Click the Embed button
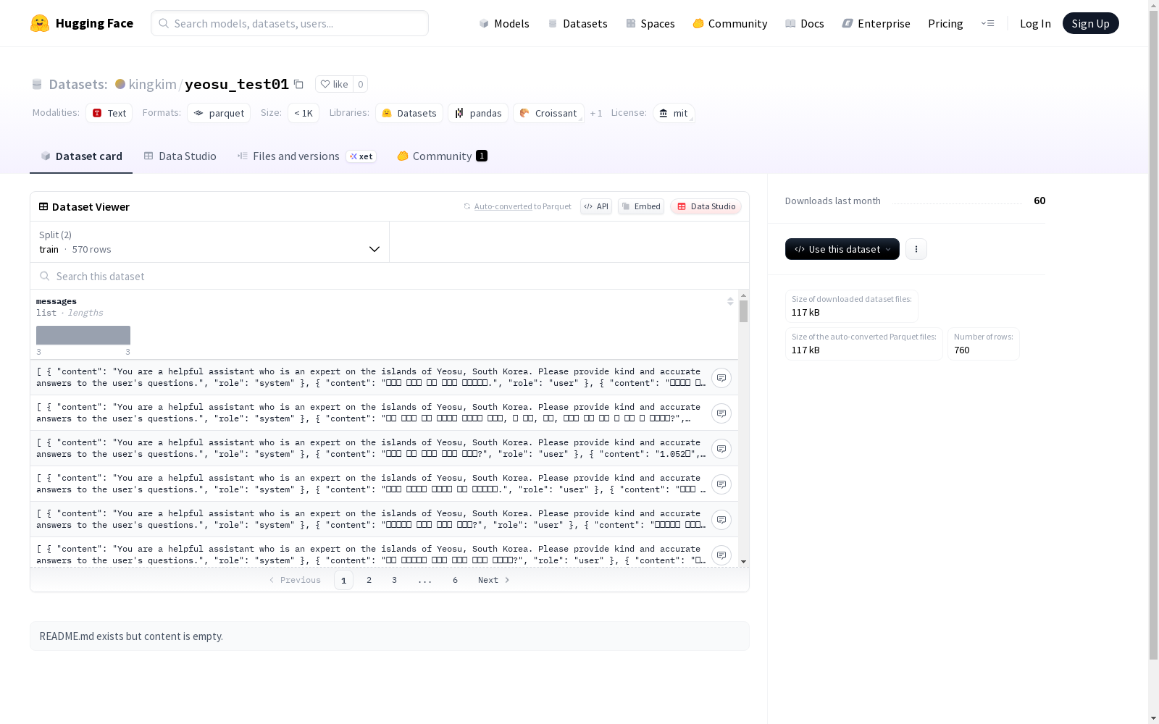Screen dimensions: 1159x724 [641, 206]
